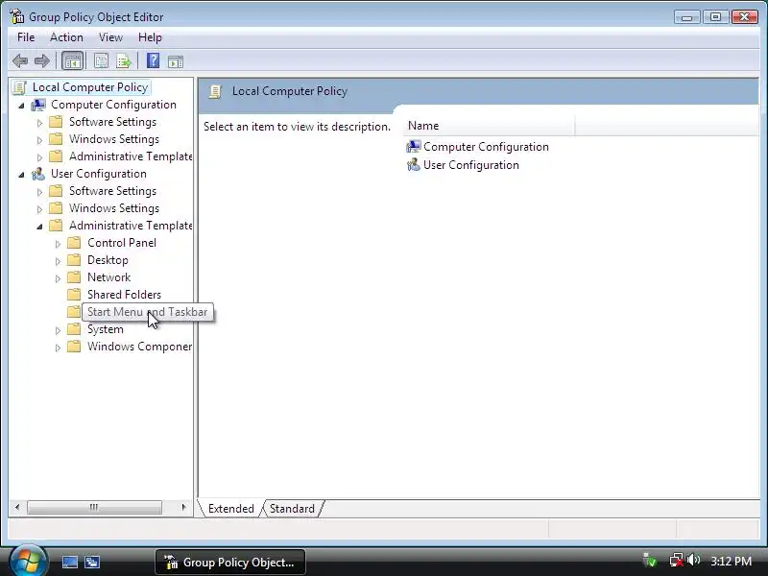Image resolution: width=768 pixels, height=576 pixels.
Task: Click the Local Computer Policy header scroll icon
Action: [215, 91]
